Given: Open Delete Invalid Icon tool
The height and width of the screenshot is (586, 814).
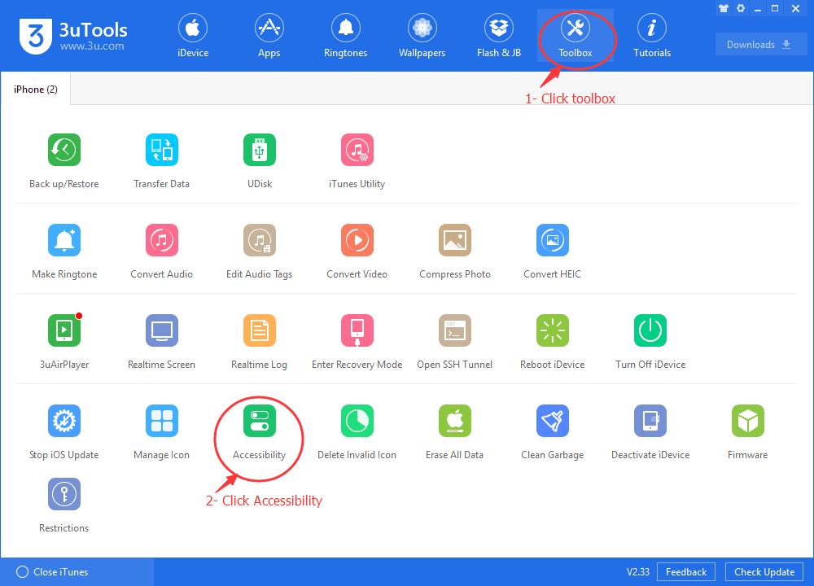Looking at the screenshot, I should [x=357, y=421].
